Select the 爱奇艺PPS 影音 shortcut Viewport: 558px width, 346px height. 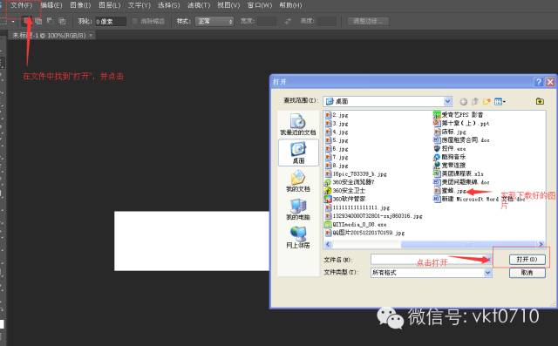[x=459, y=114]
